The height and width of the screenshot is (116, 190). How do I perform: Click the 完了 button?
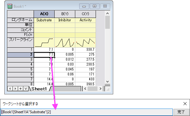[x=181, y=112]
